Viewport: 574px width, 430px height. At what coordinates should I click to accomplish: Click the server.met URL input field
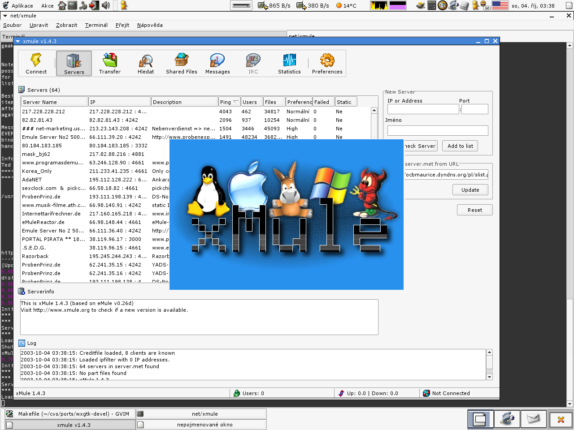click(x=446, y=175)
